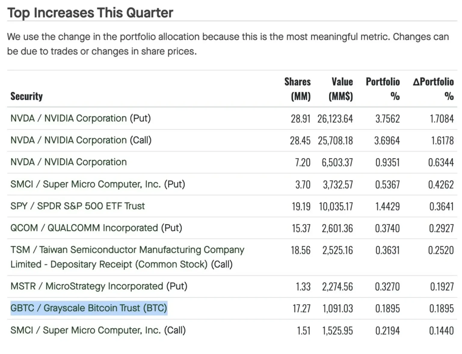Open the NVDA / NVIDIA Corporation (Call) link
The image size is (462, 354).
pos(81,140)
